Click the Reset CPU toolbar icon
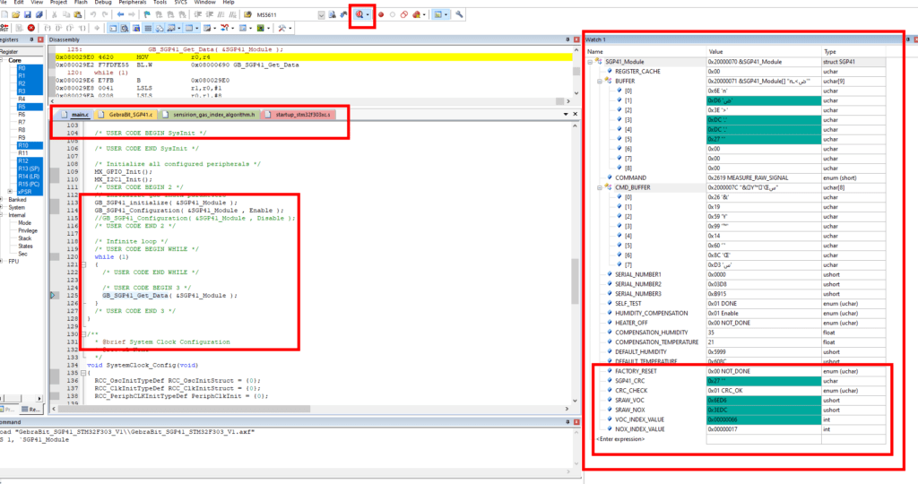The image size is (918, 484). (4, 28)
